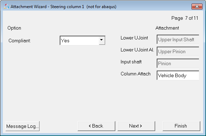Image resolution: width=206 pixels, height=136 pixels.
Task: Click the Column Attach label
Action: [x=135, y=74]
